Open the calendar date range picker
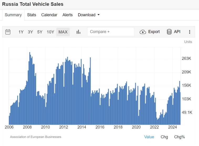This screenshot has height=146, width=199. [8, 32]
